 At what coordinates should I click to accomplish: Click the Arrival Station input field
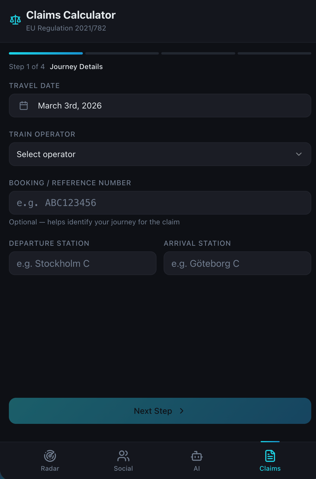237,263
